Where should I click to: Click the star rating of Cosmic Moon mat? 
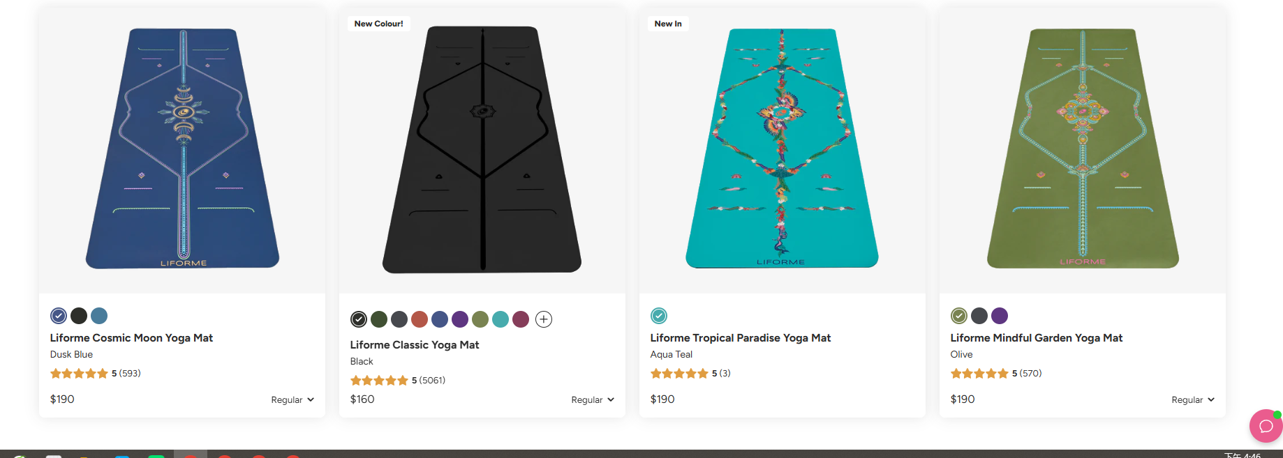pos(79,374)
